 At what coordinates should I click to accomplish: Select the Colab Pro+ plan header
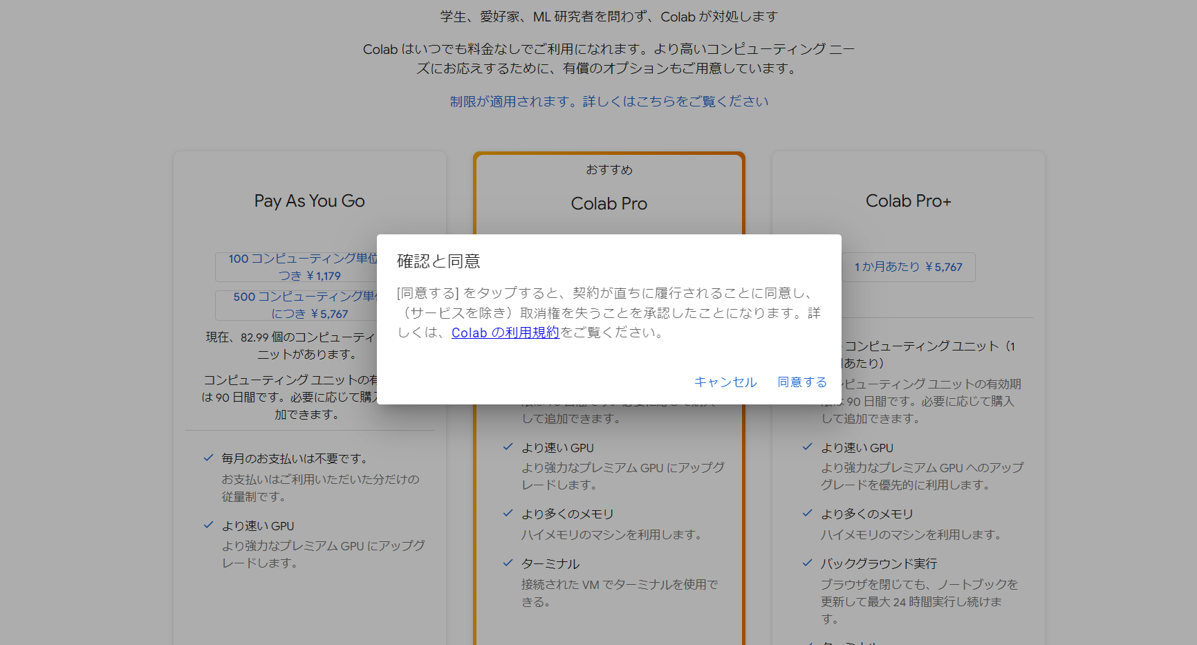(x=909, y=200)
